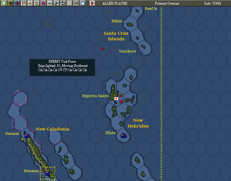Click the Vanikoro island hex
Screen dimensions: 231x181
144,49
